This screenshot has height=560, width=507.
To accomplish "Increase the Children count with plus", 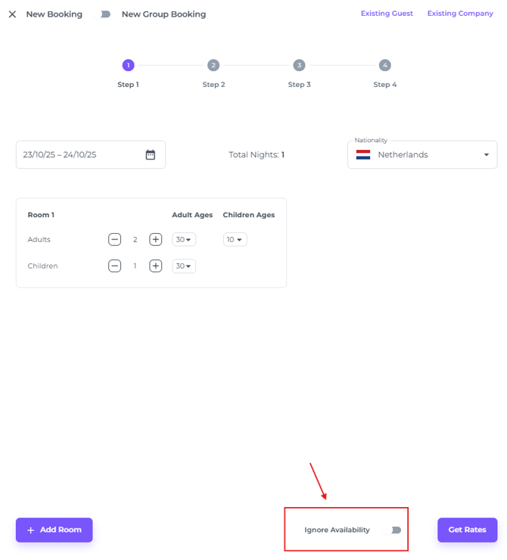I will 155,266.
